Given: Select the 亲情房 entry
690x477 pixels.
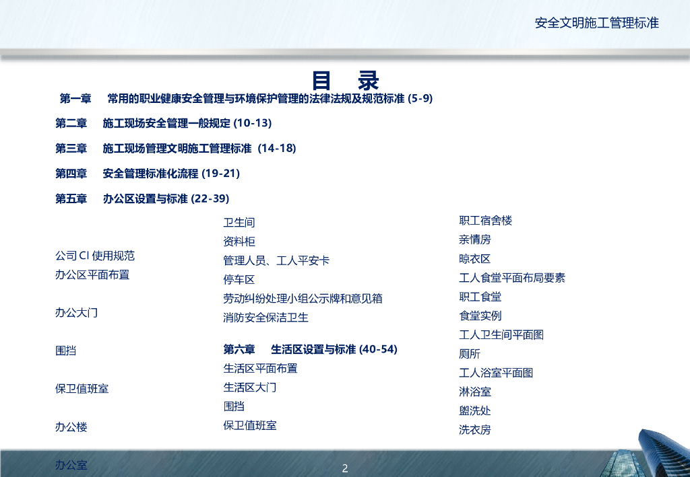Looking at the screenshot, I should tap(475, 240).
